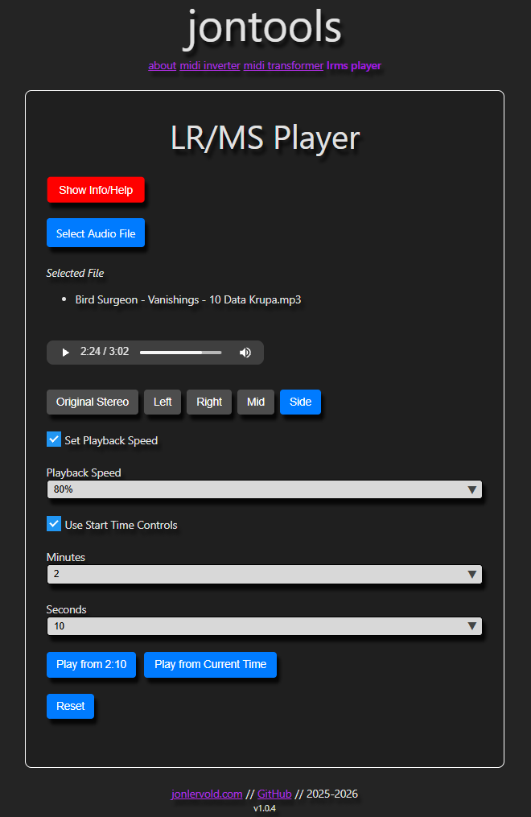Uncheck the Set Playback Speed checkbox
531x817 pixels.
pos(54,439)
